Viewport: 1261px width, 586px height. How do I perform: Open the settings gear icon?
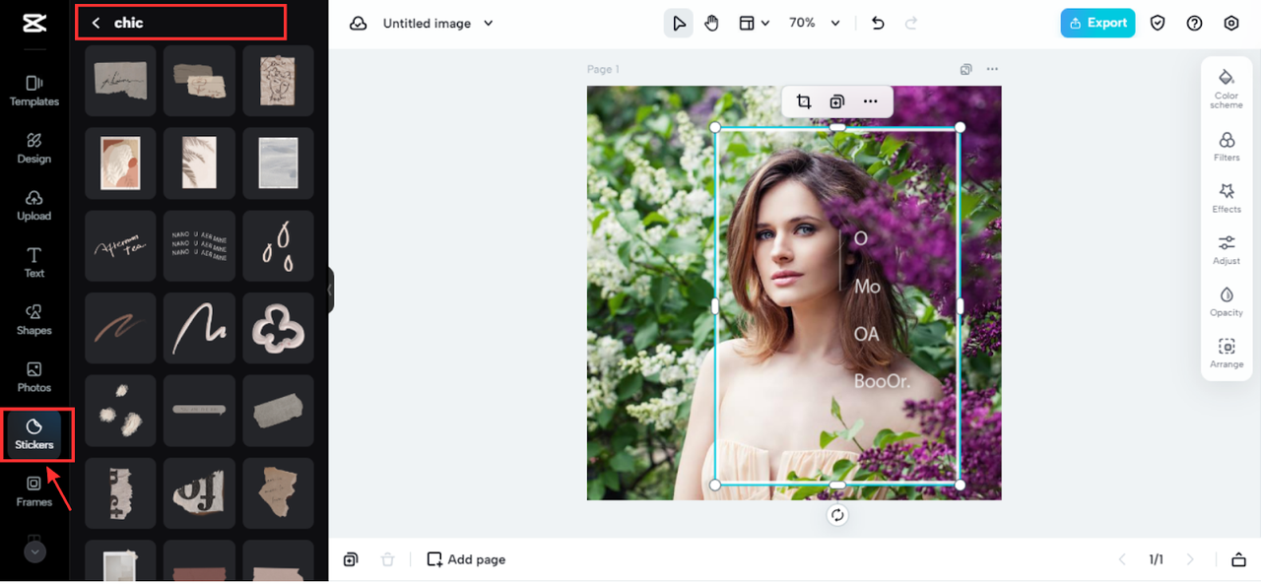[x=1230, y=23]
